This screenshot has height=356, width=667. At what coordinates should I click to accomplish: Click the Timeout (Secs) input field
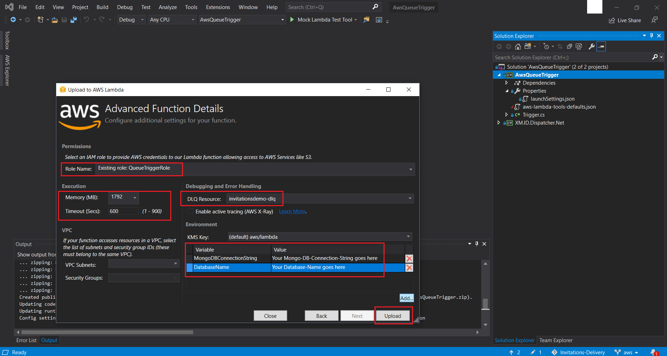(x=124, y=211)
